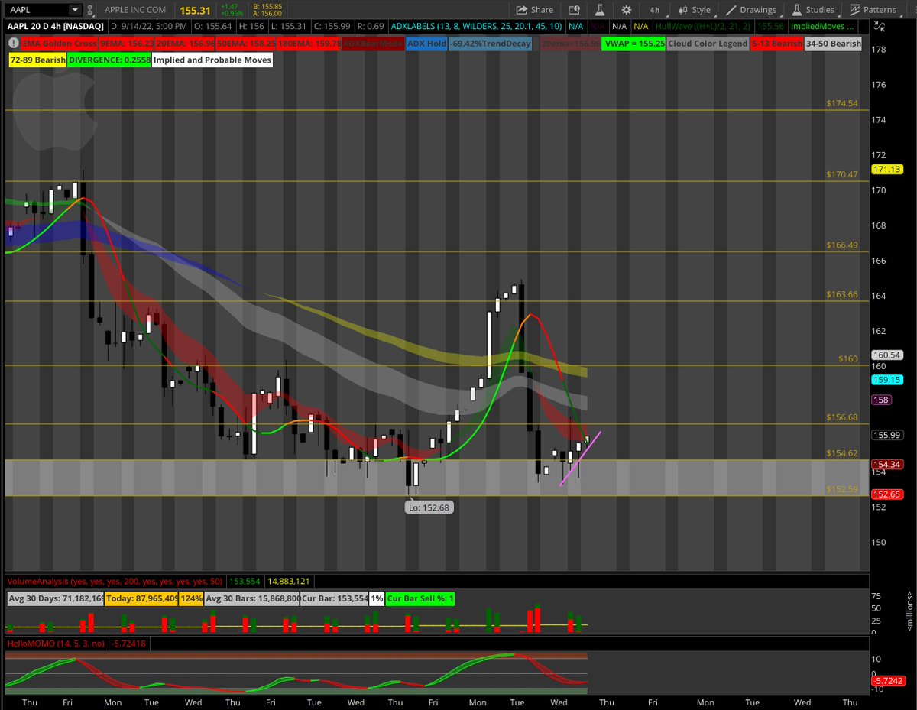Click the 155.99 last price axis tag

pos(886,435)
